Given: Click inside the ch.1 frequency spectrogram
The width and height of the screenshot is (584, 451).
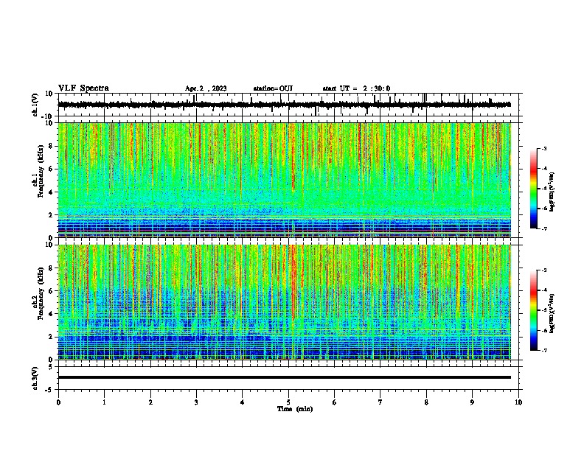Looking at the screenshot, I should click(285, 180).
